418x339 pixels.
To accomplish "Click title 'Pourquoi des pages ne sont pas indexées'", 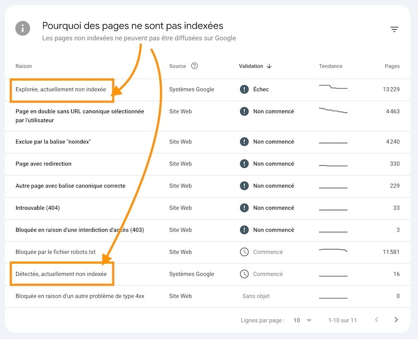I will pyautogui.click(x=133, y=26).
